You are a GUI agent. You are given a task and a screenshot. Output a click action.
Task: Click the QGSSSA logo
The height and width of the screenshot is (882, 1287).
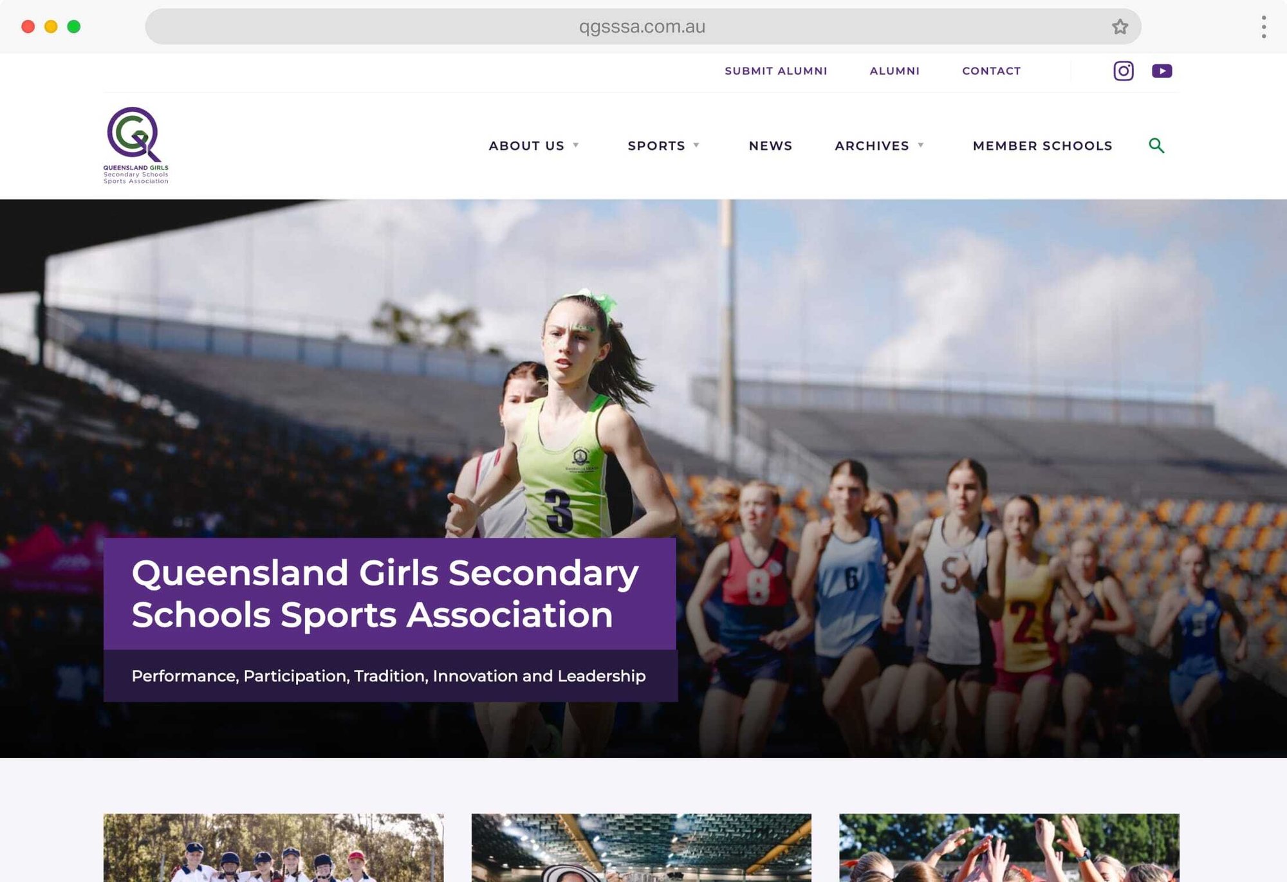(x=136, y=145)
